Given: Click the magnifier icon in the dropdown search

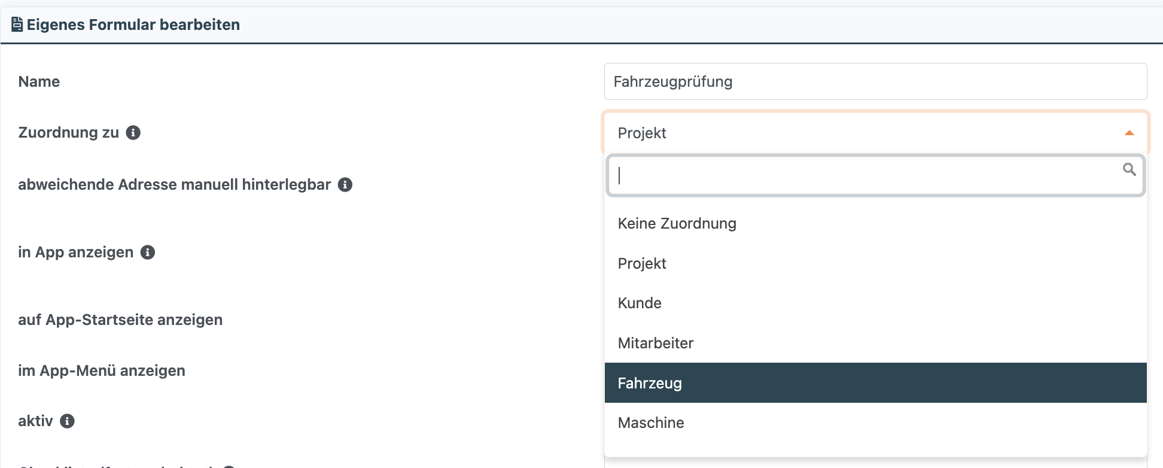Looking at the screenshot, I should pos(1129,170).
